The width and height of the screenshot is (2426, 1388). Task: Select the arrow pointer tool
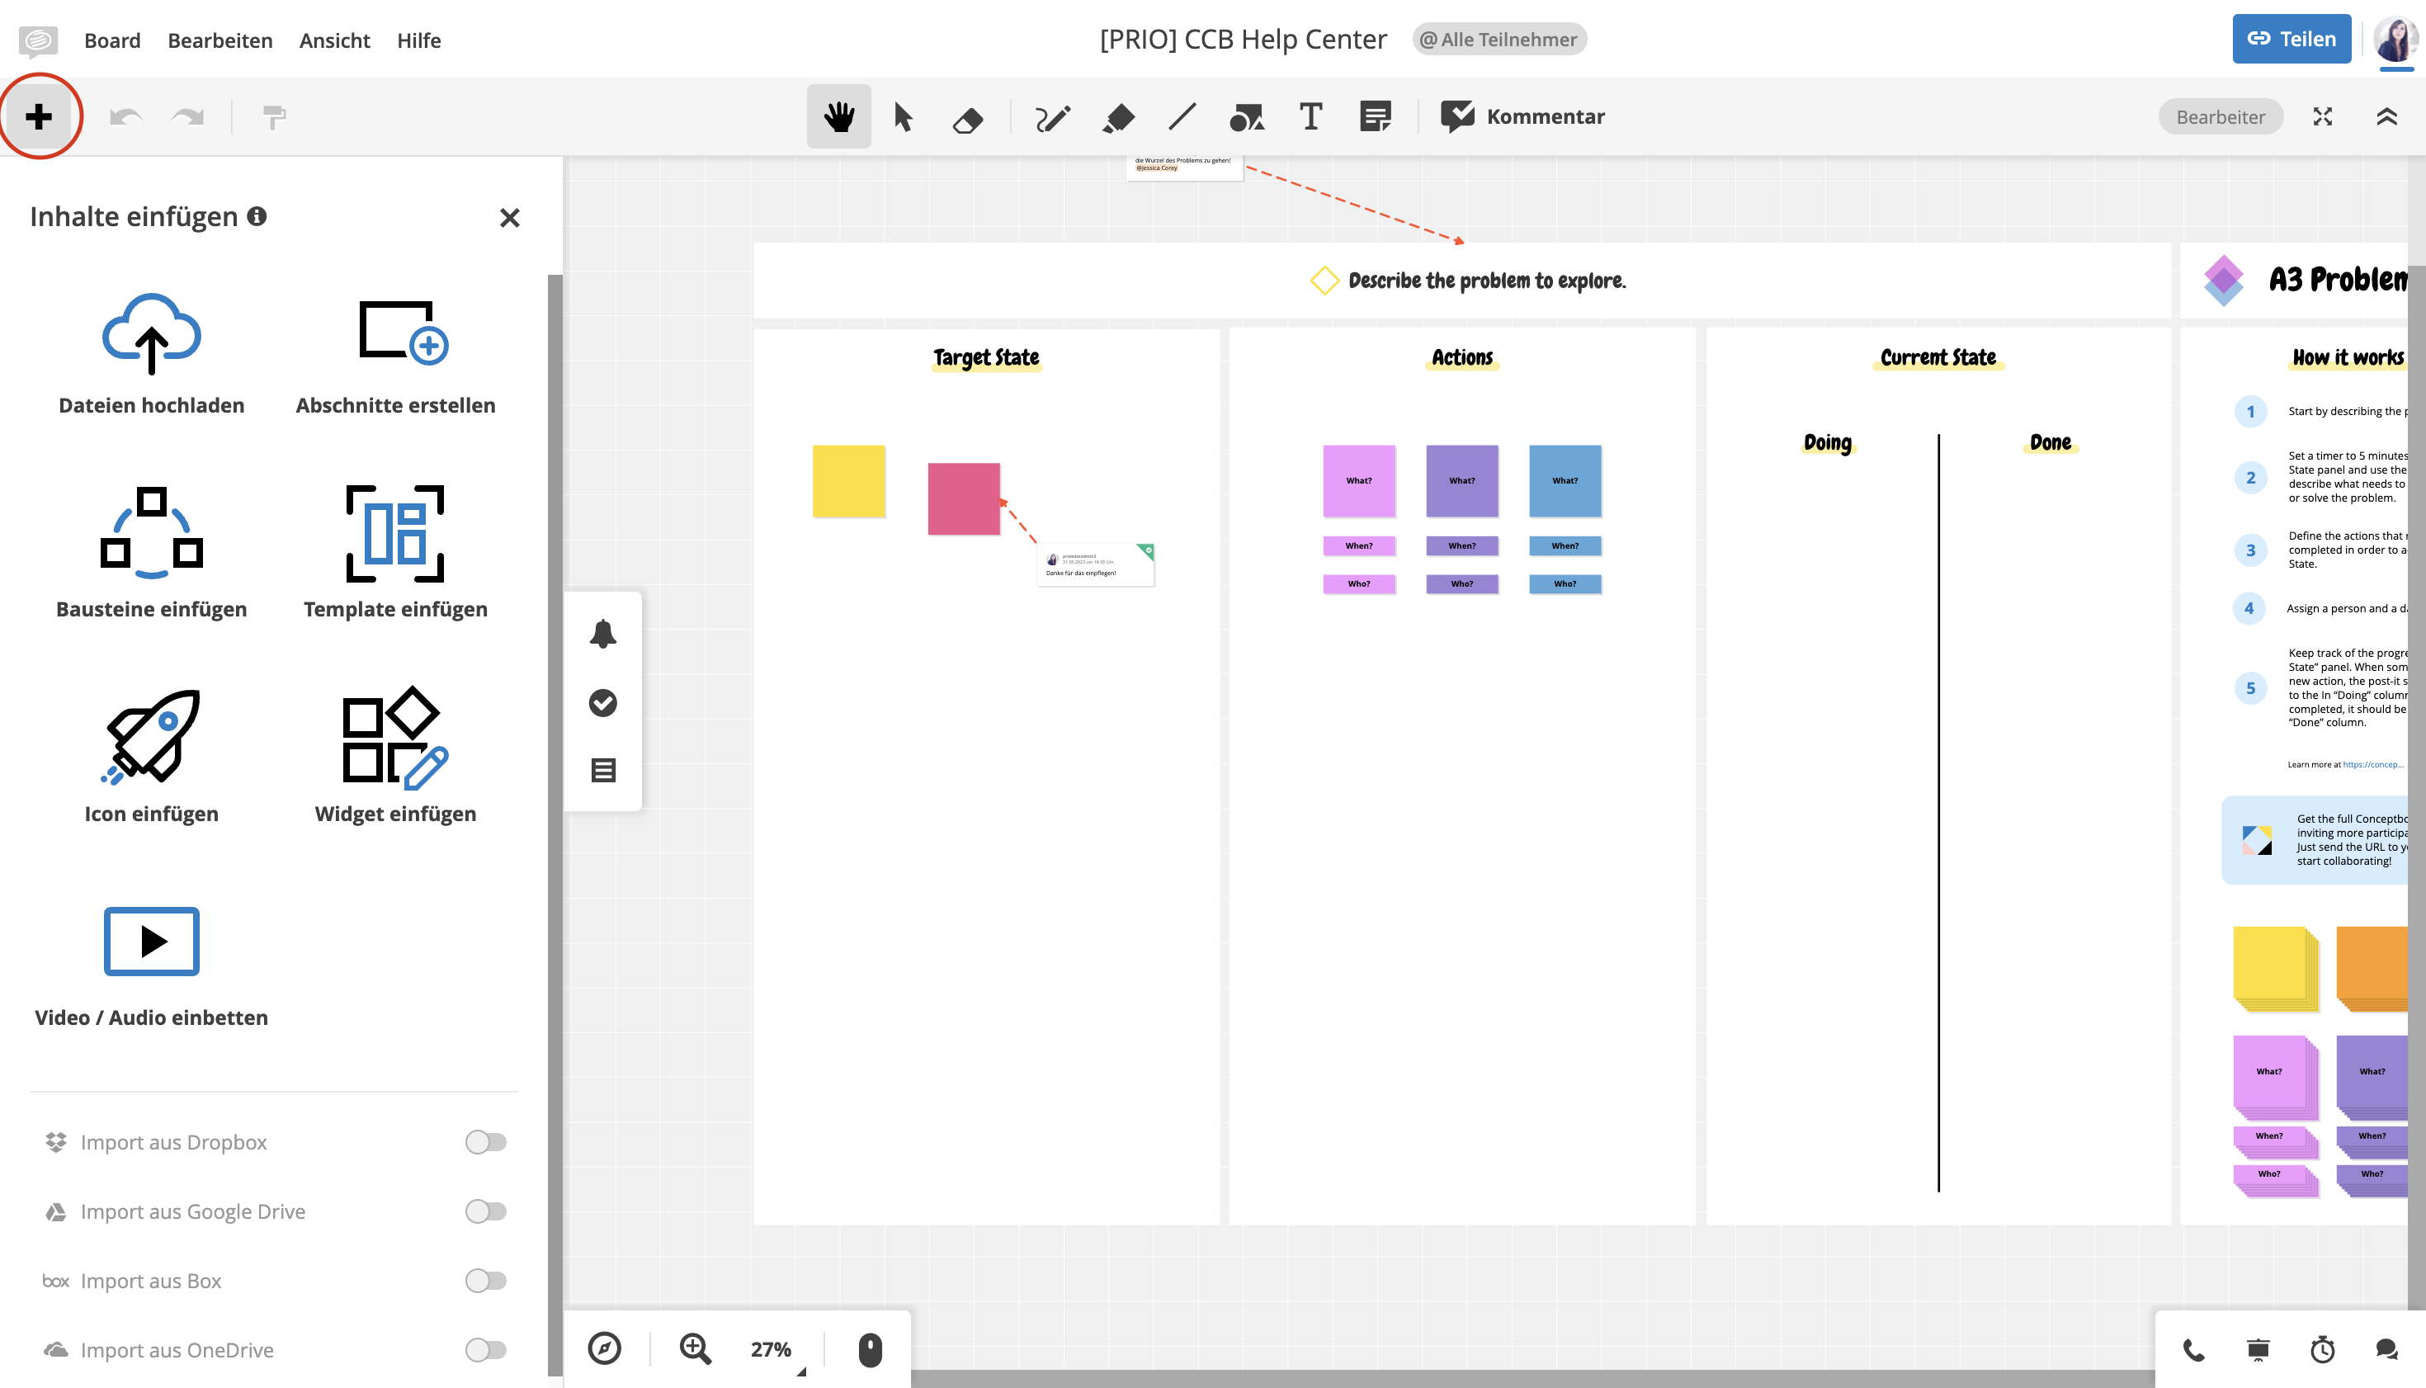pyautogui.click(x=903, y=117)
